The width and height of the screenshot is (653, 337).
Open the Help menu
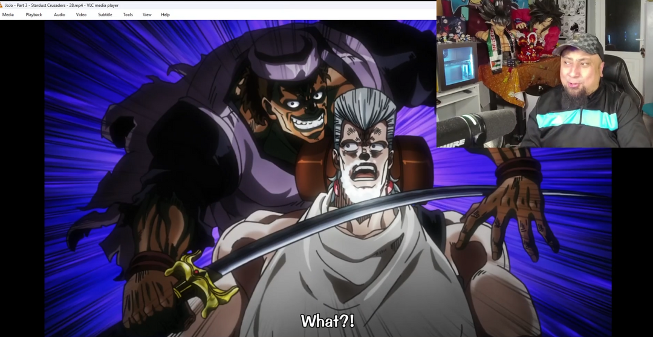pos(165,15)
